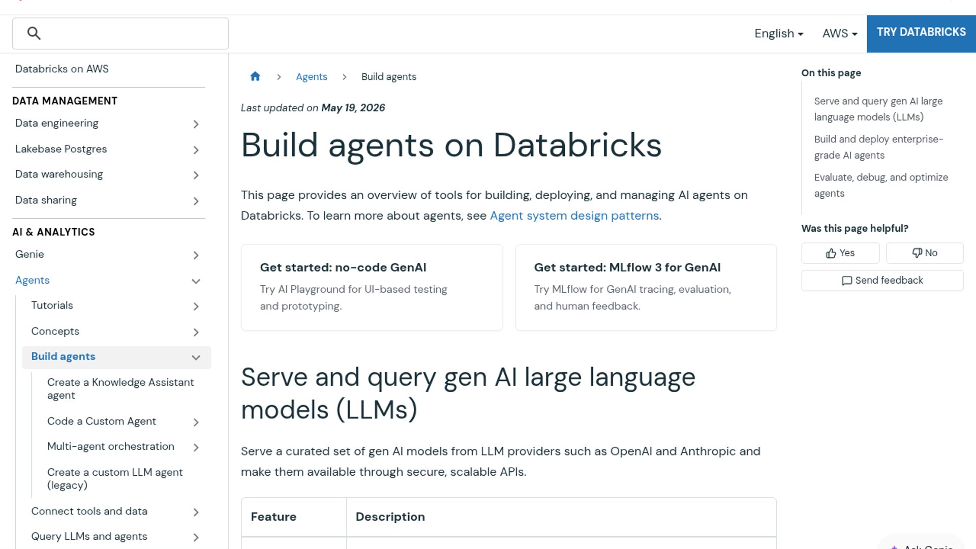The image size is (976, 549).
Task: Expand the Lakebase Postgres chevron
Action: (x=196, y=150)
